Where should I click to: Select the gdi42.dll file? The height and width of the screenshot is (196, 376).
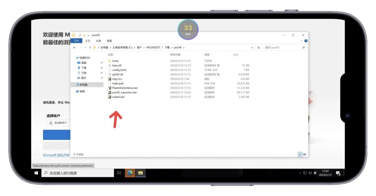tap(118, 75)
